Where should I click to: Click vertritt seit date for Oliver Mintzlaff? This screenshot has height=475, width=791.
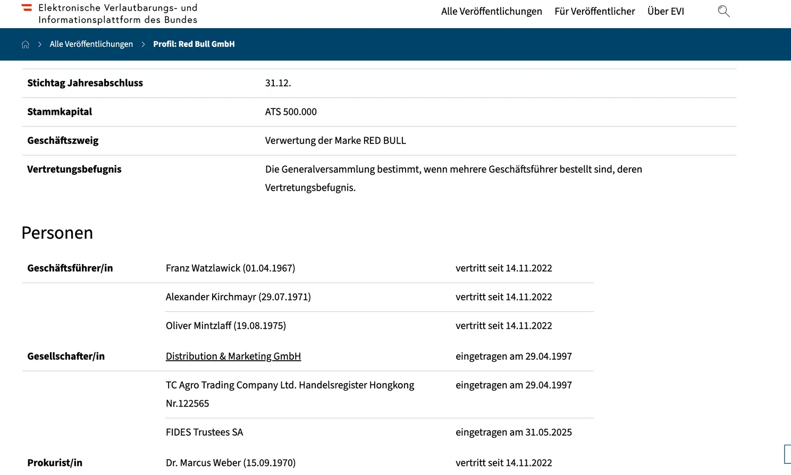point(504,326)
